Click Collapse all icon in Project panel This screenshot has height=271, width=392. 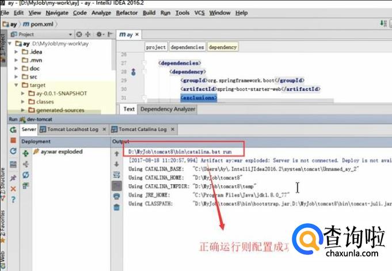click(88, 35)
